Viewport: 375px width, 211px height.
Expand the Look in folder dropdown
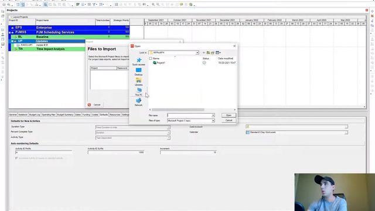click(197, 53)
